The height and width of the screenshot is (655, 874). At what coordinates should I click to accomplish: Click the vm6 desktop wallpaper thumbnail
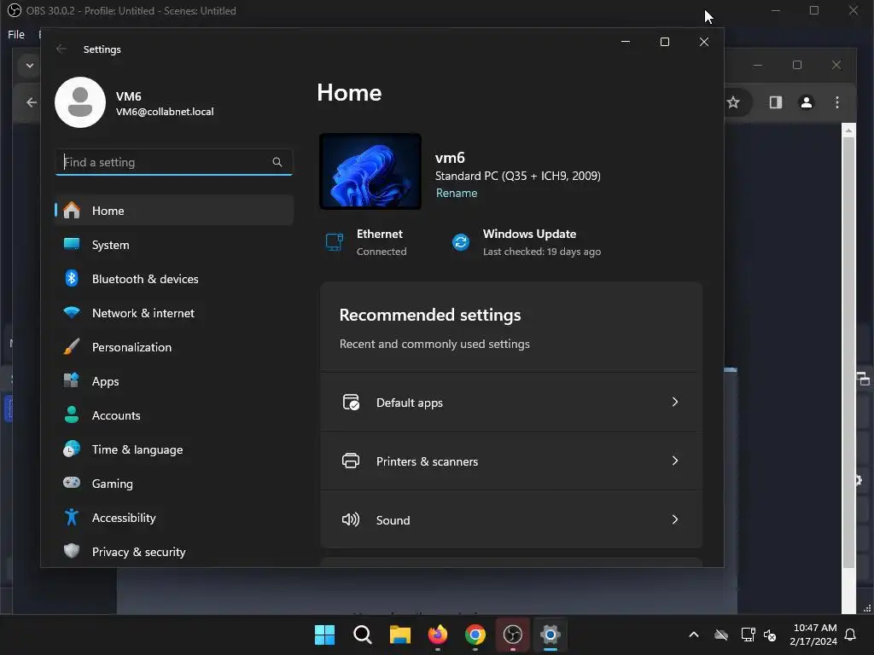(x=370, y=171)
